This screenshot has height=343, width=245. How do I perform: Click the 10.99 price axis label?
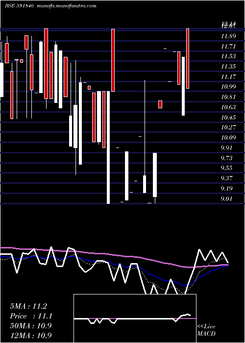(228, 87)
